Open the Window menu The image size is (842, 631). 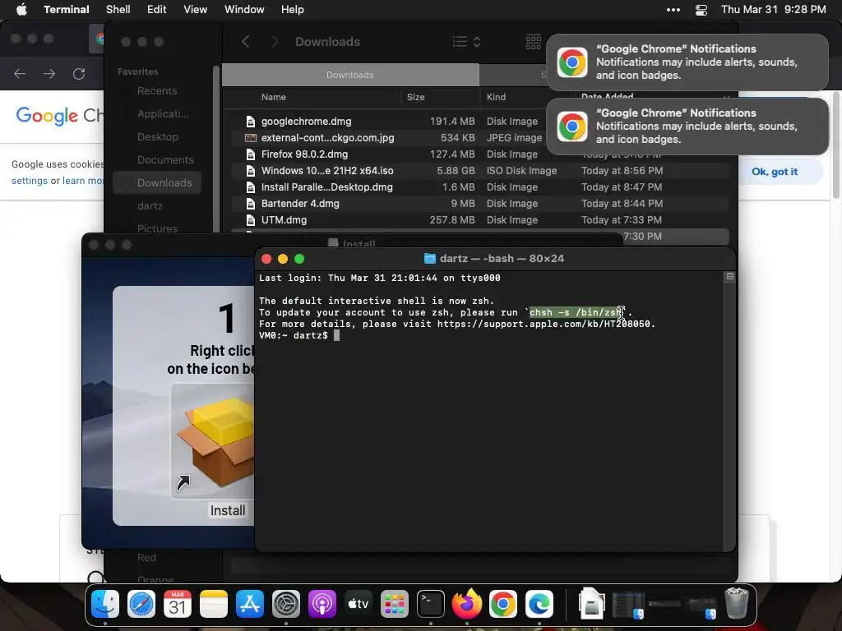[x=244, y=9]
